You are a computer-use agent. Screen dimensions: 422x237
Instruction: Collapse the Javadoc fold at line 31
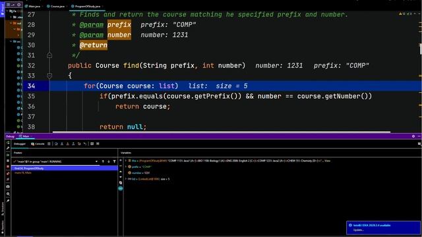tap(49, 55)
